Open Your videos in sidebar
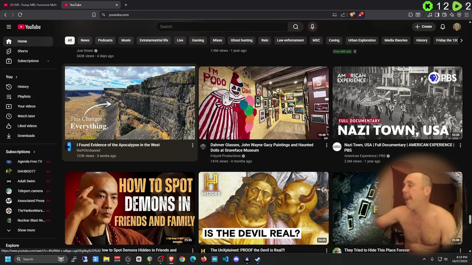This screenshot has width=472, height=265. (x=28, y=106)
